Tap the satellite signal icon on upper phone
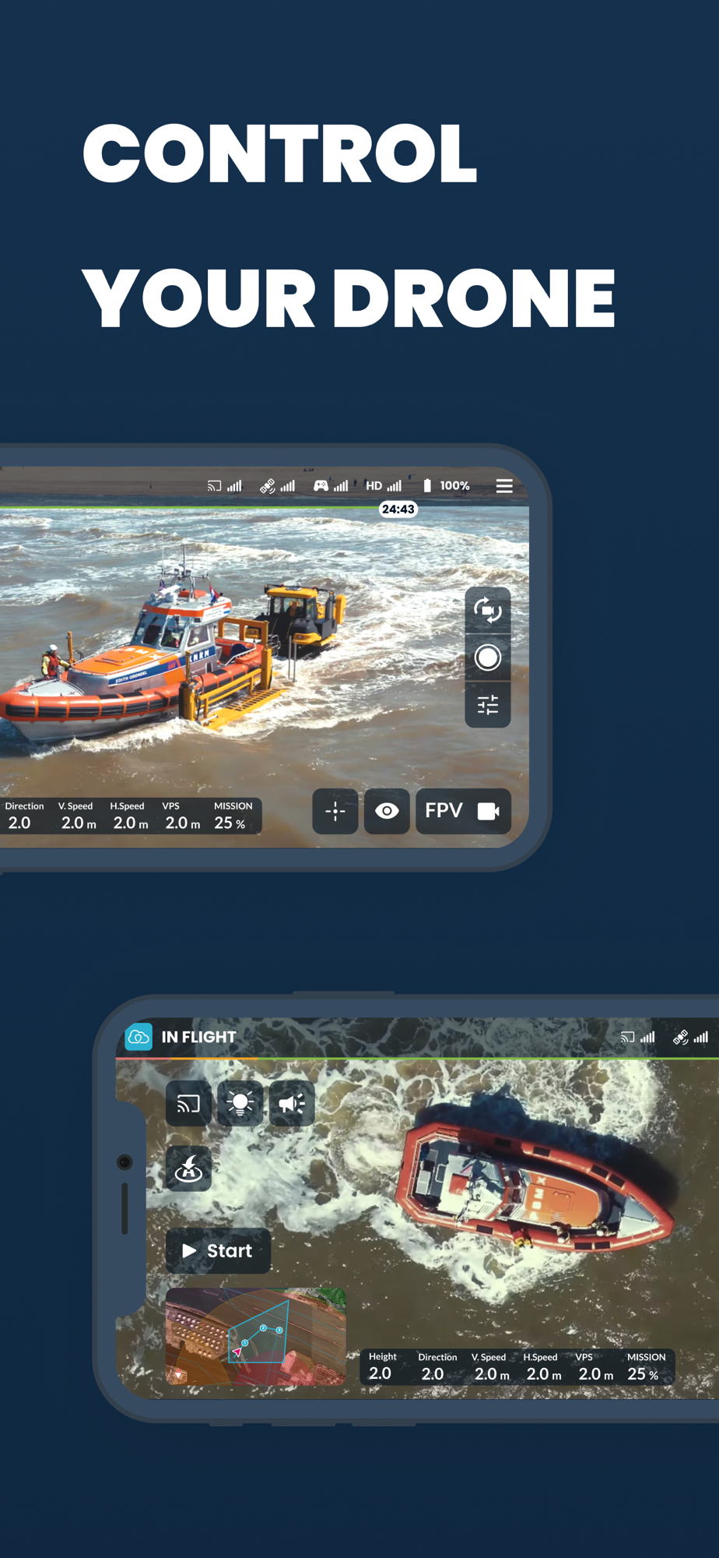This screenshot has height=1558, width=719. [x=277, y=486]
